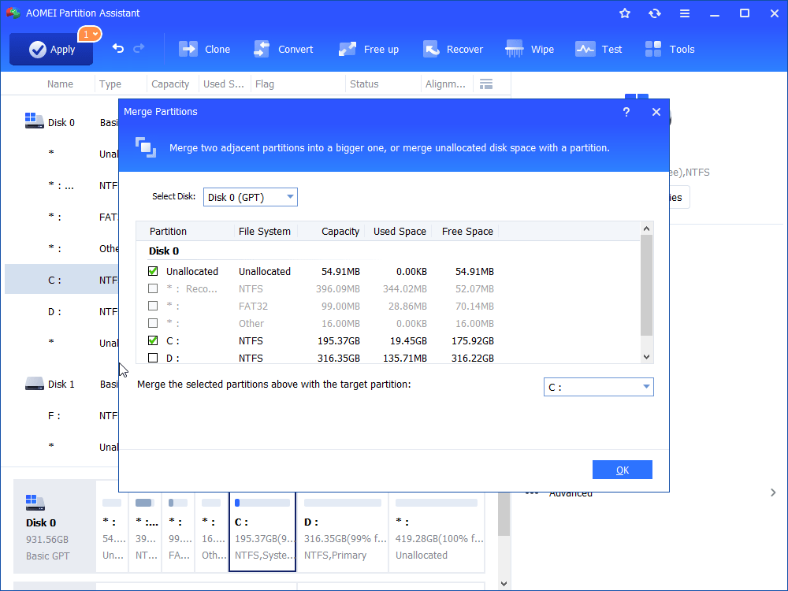Check the D: partition checkbox

[x=153, y=358]
